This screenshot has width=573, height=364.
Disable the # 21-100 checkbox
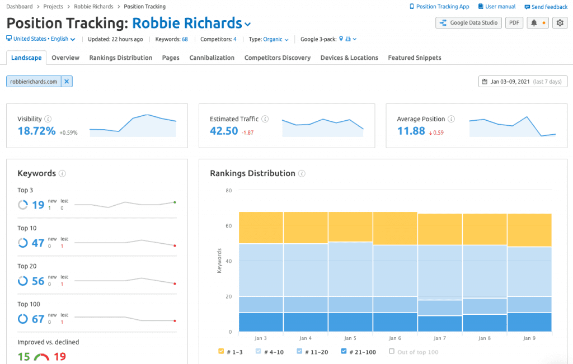344,351
